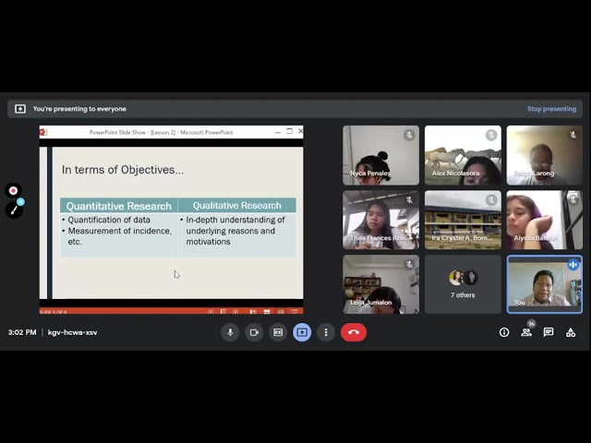
Task: Maximize the PowerPoint Slide Show window
Action: tap(289, 131)
